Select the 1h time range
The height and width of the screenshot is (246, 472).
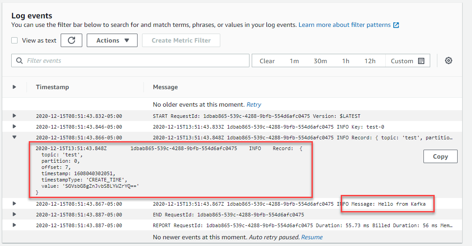[x=346, y=61]
